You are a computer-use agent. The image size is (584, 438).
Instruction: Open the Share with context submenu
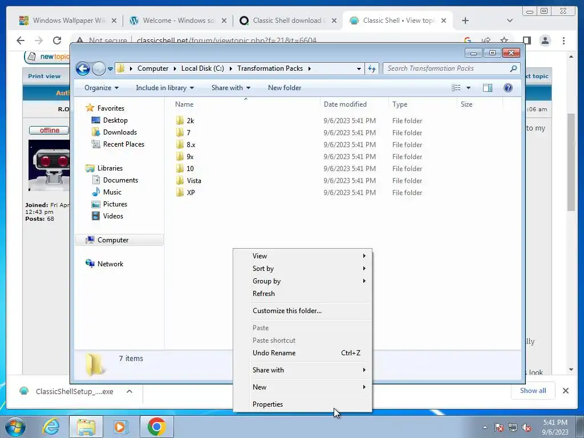[302, 370]
